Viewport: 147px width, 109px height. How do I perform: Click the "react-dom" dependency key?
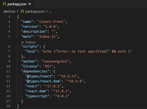[x=36, y=91]
